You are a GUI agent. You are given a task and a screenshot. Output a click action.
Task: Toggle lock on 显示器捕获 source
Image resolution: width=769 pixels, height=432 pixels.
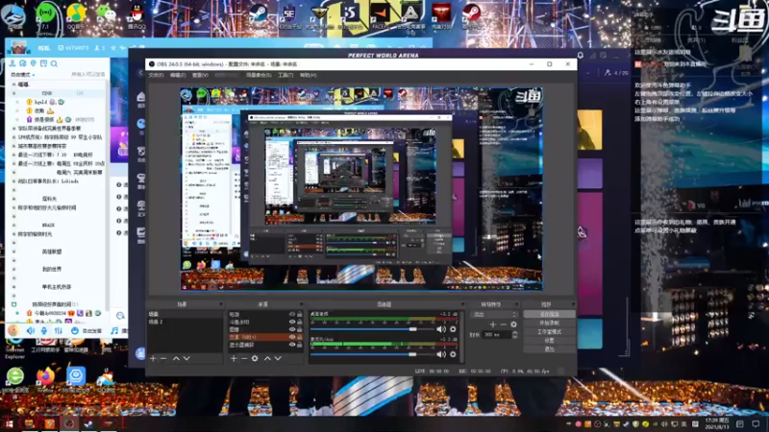(x=300, y=345)
